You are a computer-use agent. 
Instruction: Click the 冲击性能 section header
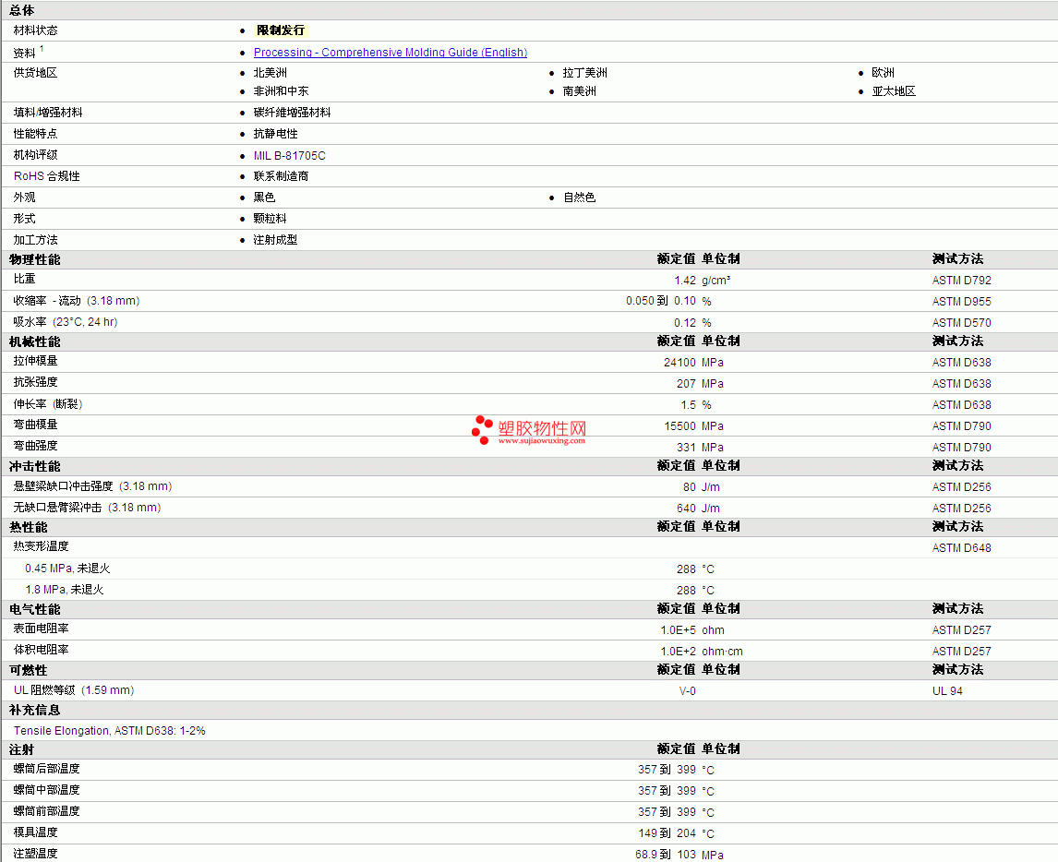[x=34, y=466]
